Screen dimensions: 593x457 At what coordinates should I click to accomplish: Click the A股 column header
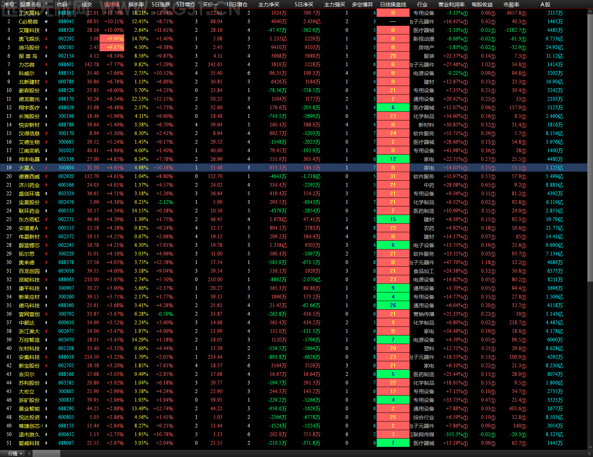point(545,4)
